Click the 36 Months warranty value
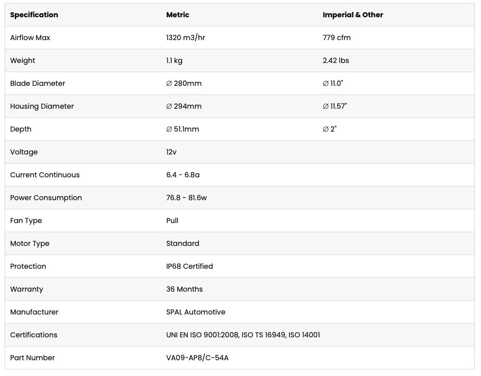Viewport: 481px width, 376px height. pyautogui.click(x=185, y=289)
